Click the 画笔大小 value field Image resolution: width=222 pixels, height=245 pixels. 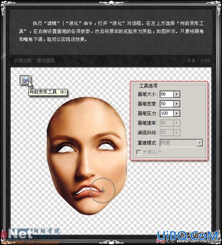[x=167, y=94]
